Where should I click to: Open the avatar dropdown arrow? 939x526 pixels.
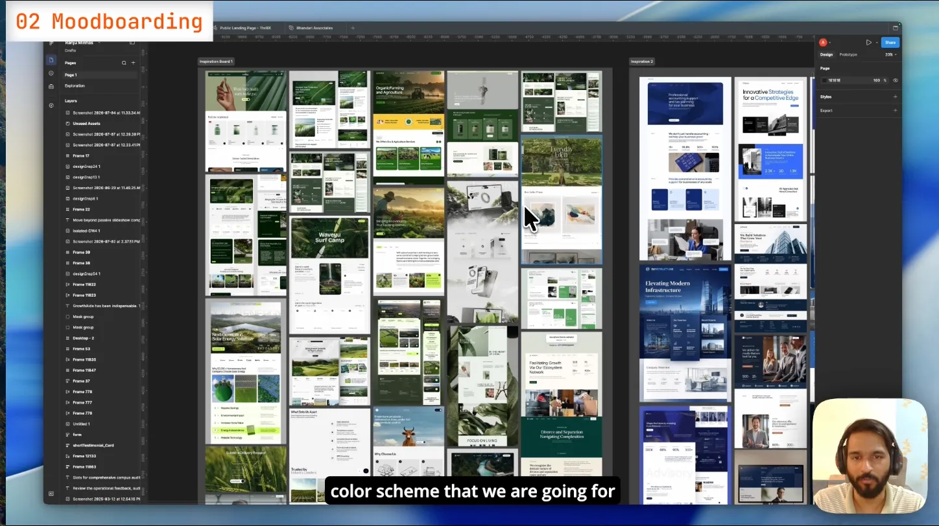(x=831, y=43)
